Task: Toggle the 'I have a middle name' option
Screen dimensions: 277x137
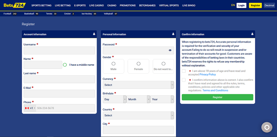Action: pyautogui.click(x=65, y=65)
